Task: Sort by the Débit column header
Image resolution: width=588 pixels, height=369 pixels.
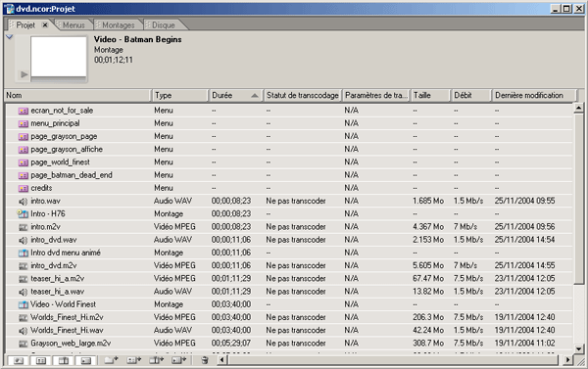Action: point(471,95)
